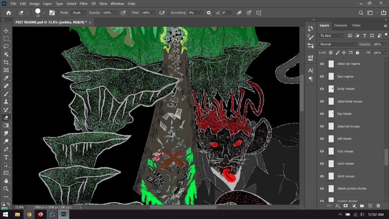
Task: Hide the neck mouse layer
Action: click(322, 164)
